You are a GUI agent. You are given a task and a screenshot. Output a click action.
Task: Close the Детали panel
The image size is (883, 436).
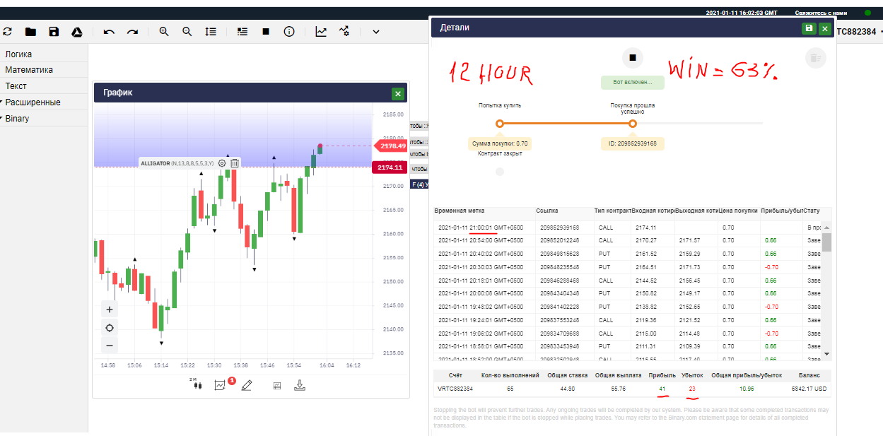[x=824, y=28]
